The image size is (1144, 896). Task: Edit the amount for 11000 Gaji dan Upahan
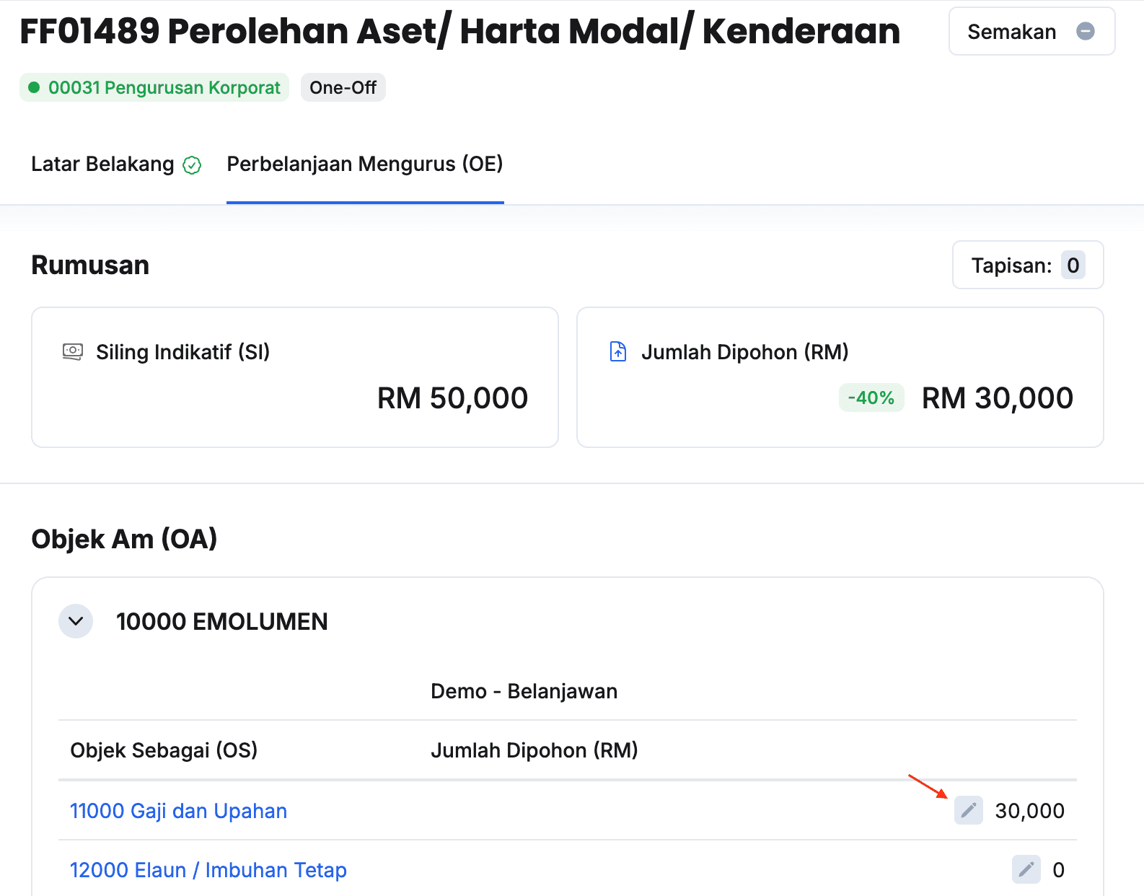coord(968,810)
